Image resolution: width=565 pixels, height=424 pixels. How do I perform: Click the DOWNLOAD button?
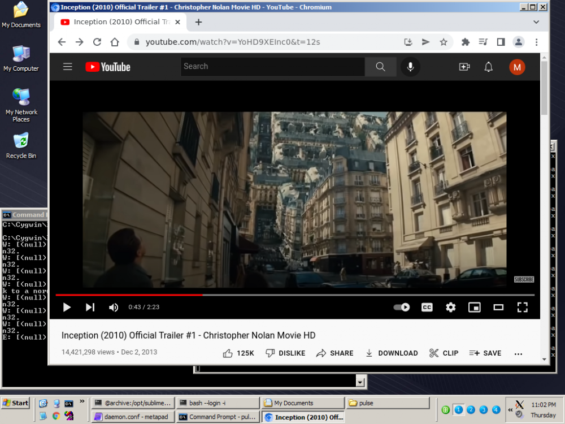point(392,353)
